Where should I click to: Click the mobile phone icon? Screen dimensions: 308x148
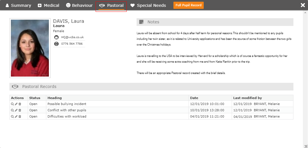click(x=56, y=44)
